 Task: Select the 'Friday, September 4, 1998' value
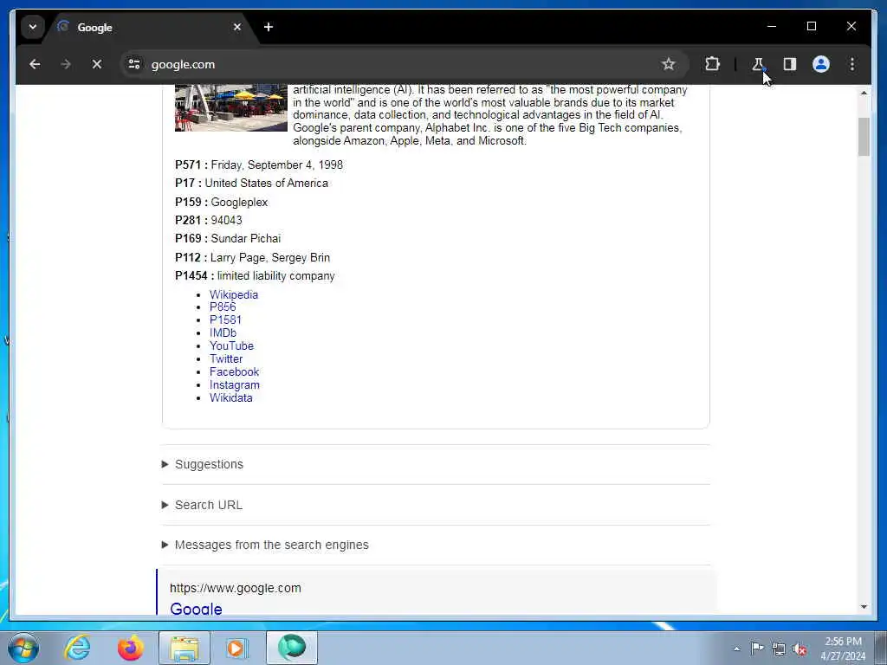pos(276,165)
